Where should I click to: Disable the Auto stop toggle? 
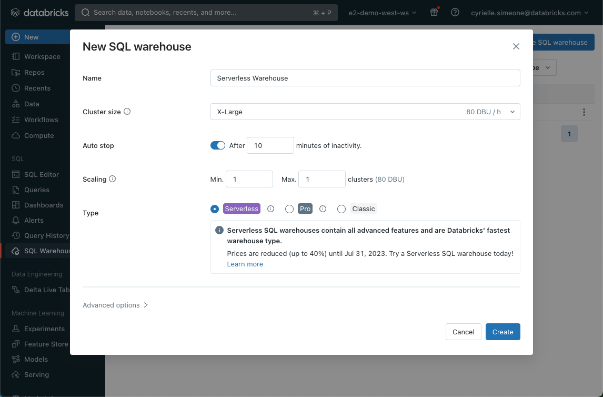tap(217, 145)
